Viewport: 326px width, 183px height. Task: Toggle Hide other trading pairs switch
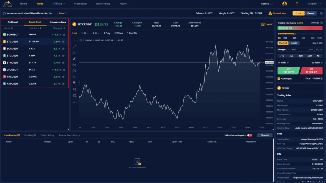click(x=250, y=135)
